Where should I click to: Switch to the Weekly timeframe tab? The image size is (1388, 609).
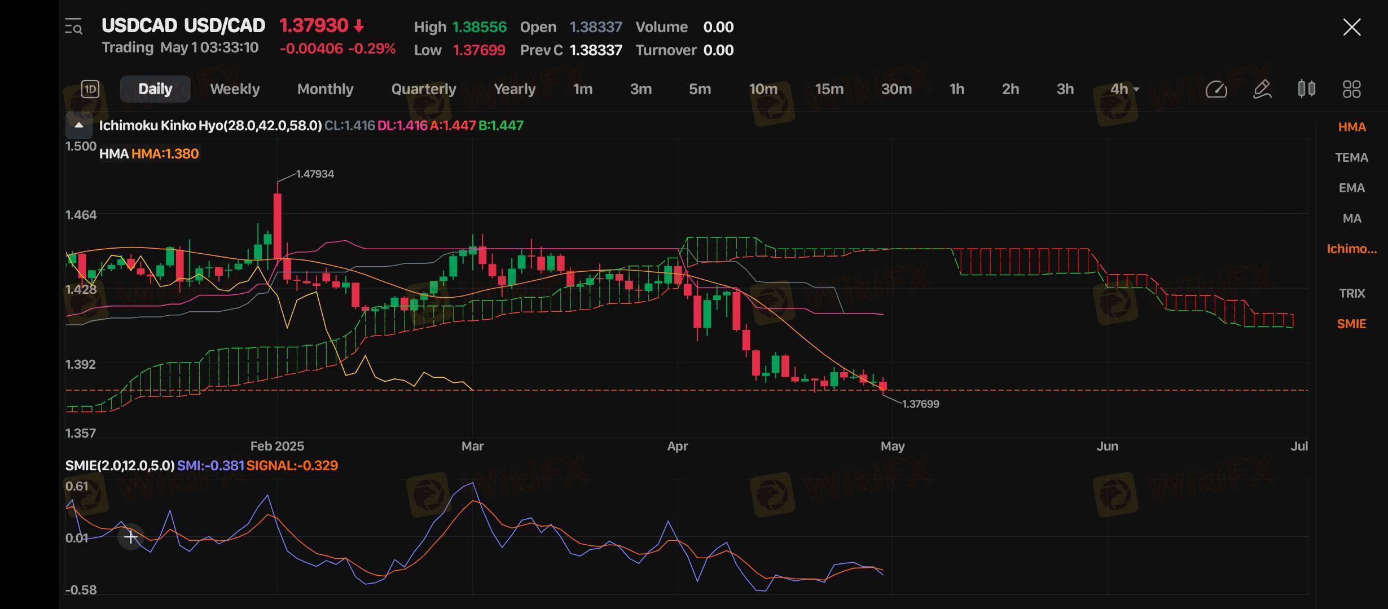coord(234,89)
